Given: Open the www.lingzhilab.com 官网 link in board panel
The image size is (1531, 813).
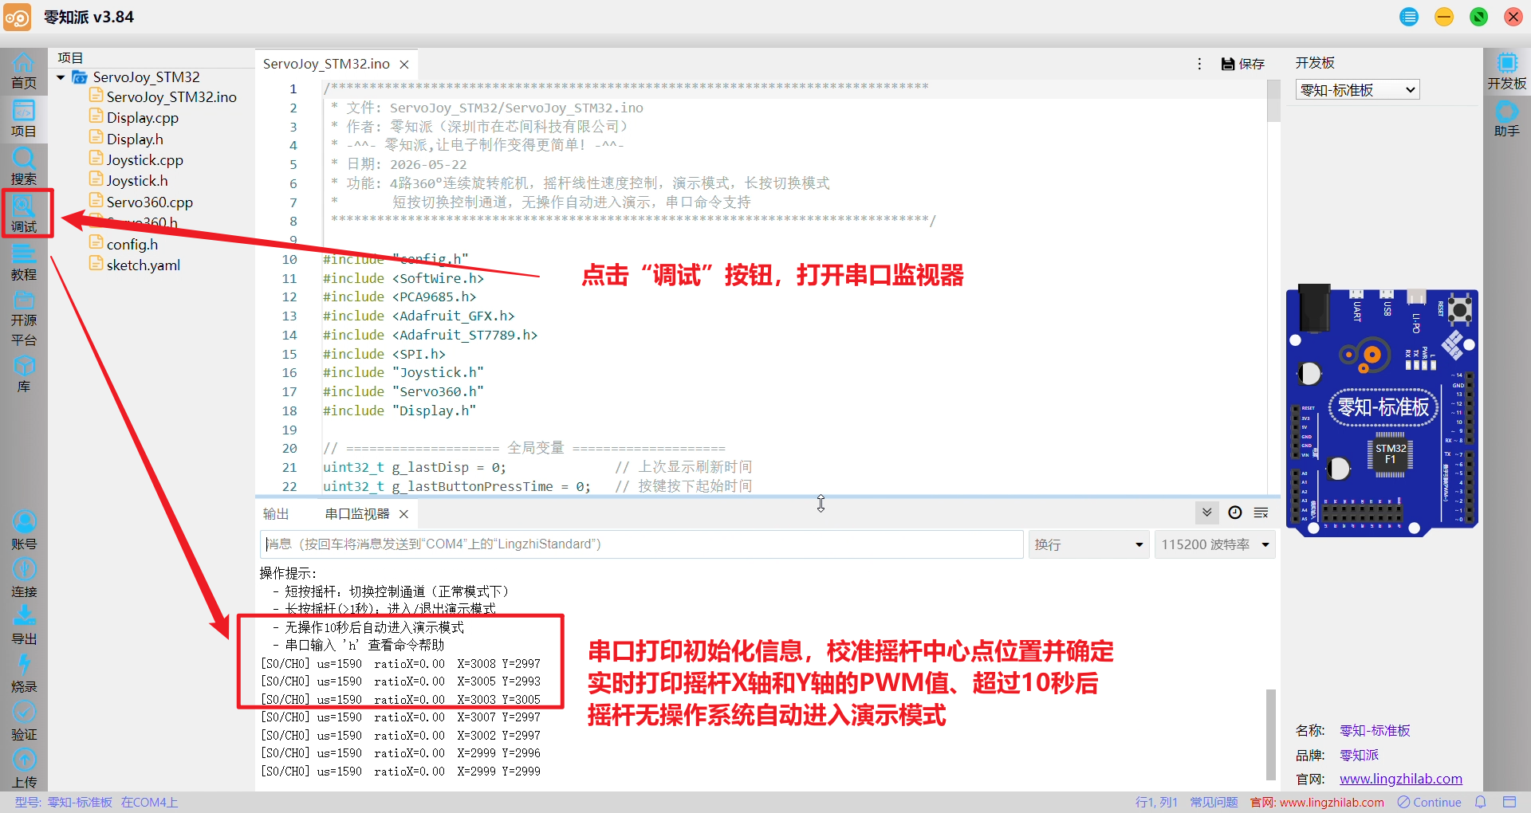Looking at the screenshot, I should 1400,779.
